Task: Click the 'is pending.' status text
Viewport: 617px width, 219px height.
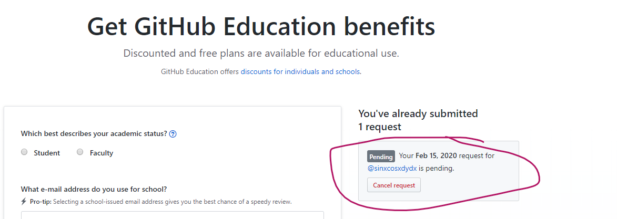Action: [x=436, y=169]
